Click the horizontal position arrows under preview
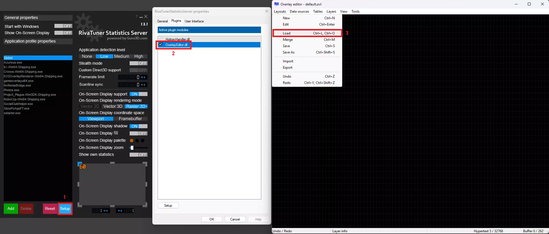The height and width of the screenshot is (234, 549). pos(106,211)
